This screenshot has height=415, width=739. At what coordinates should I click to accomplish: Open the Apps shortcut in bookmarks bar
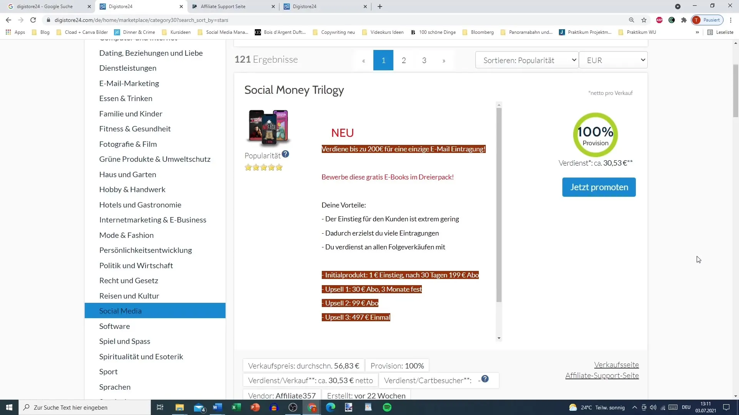(x=15, y=32)
